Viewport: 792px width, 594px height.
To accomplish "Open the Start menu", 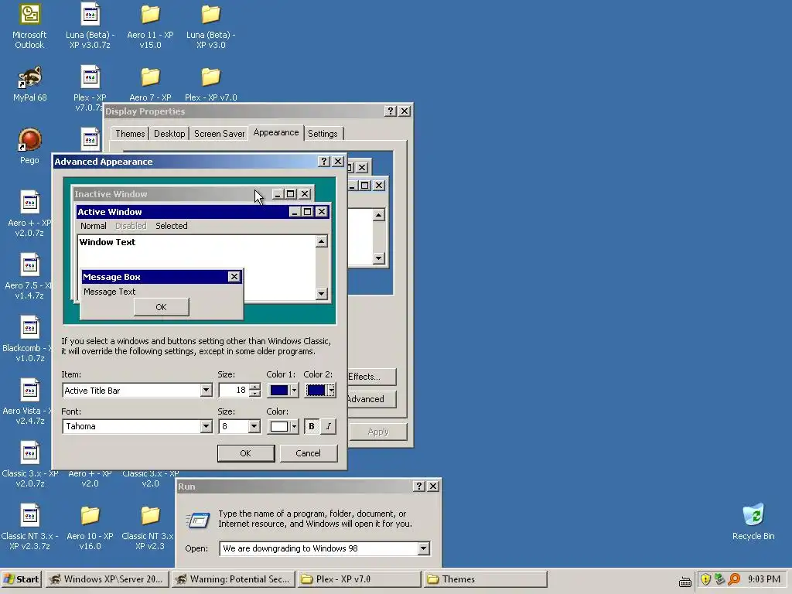I will pyautogui.click(x=22, y=579).
